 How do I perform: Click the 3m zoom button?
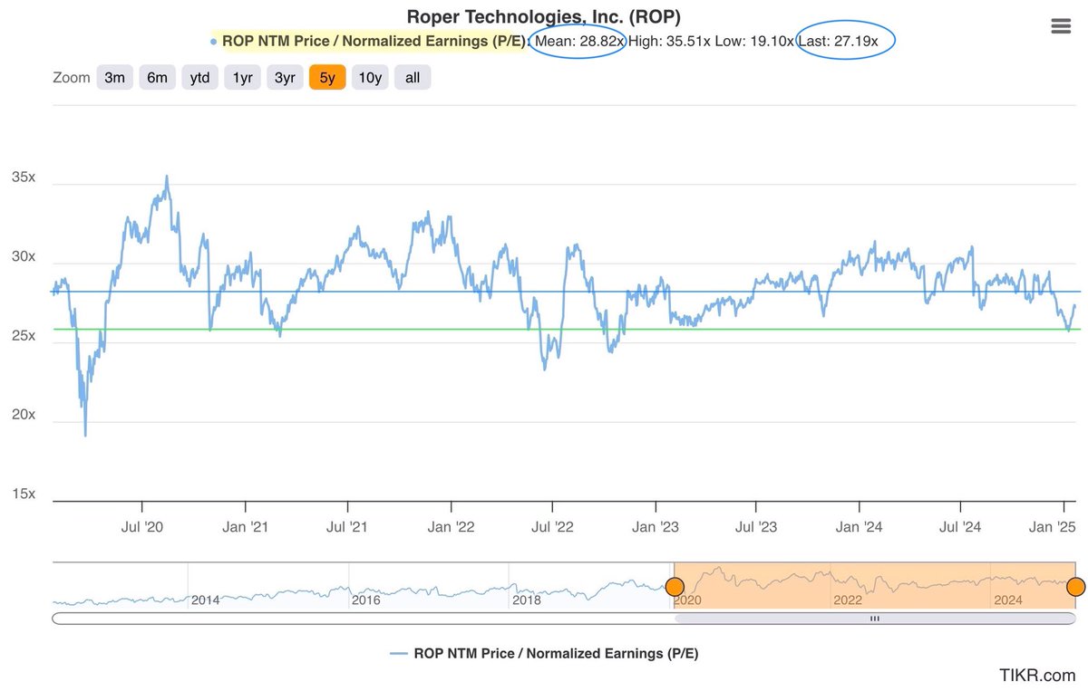pyautogui.click(x=114, y=77)
